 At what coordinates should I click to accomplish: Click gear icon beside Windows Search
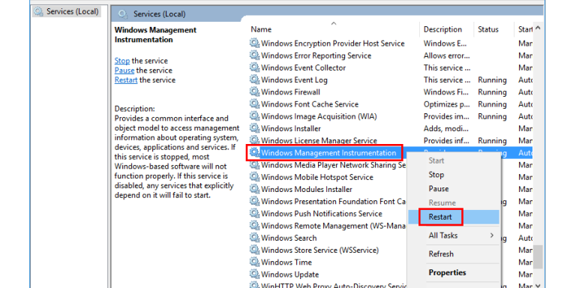point(254,238)
